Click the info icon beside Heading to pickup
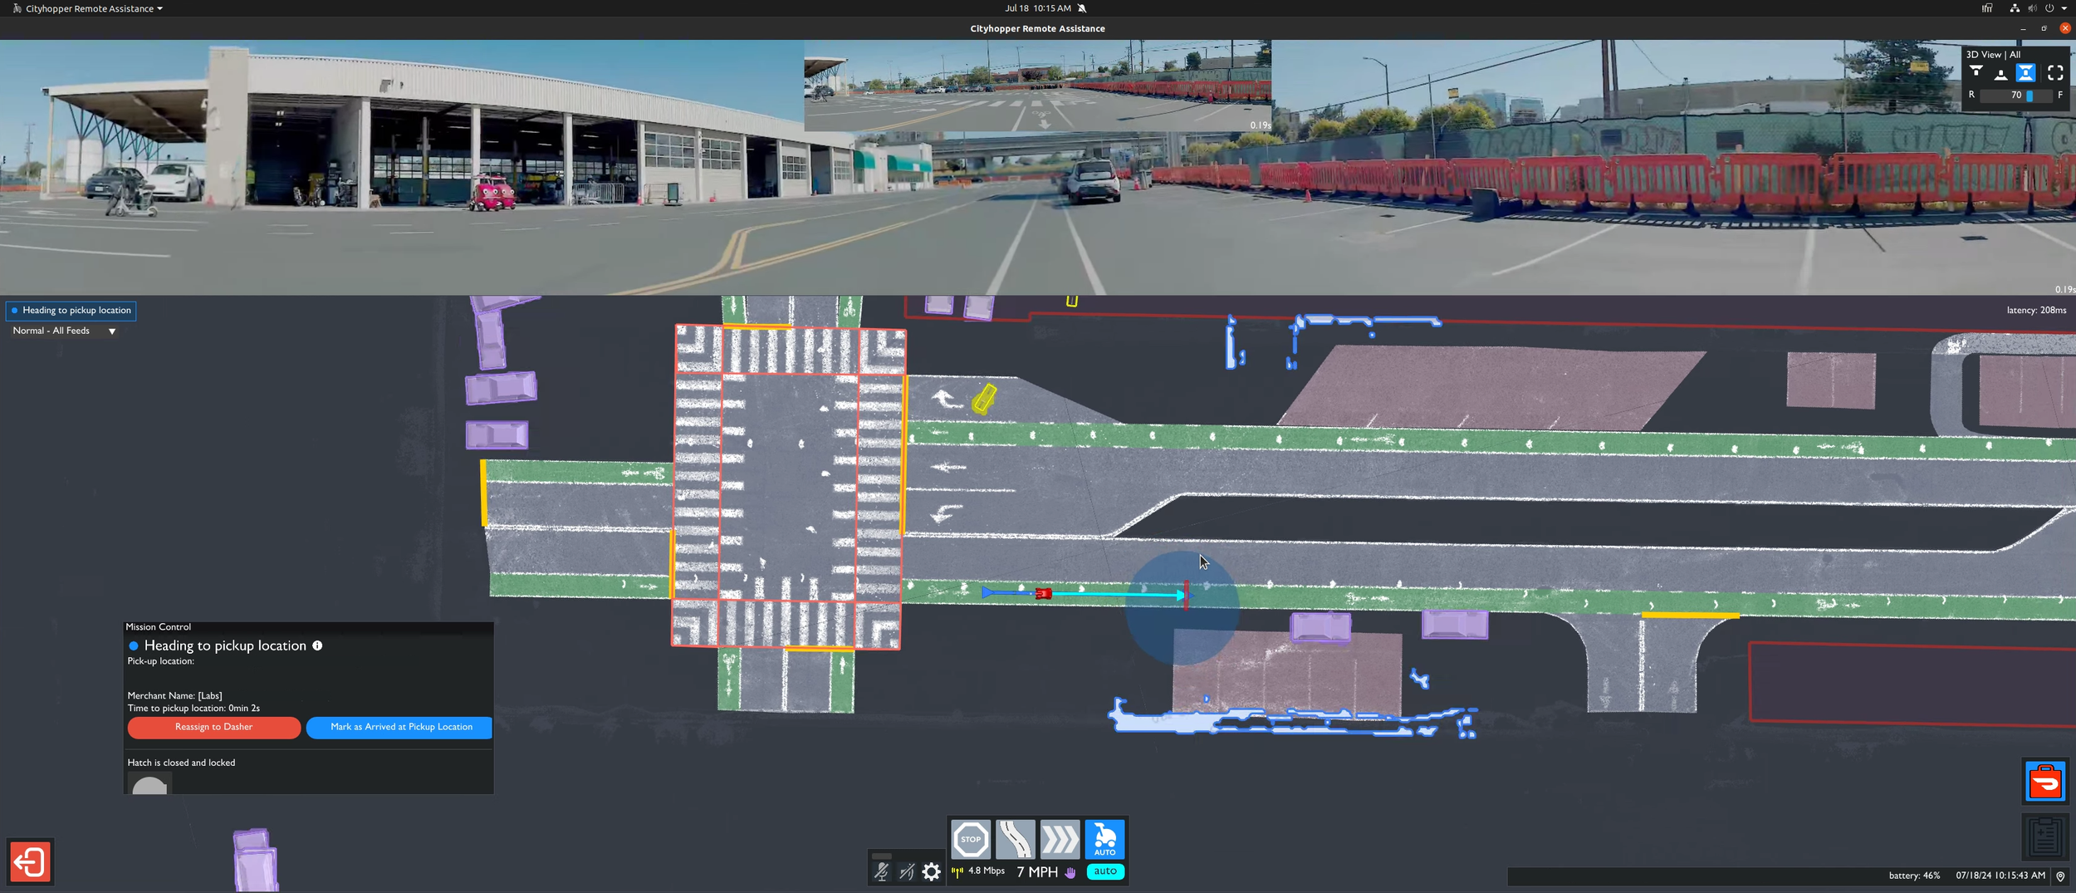2076x893 pixels. click(317, 645)
